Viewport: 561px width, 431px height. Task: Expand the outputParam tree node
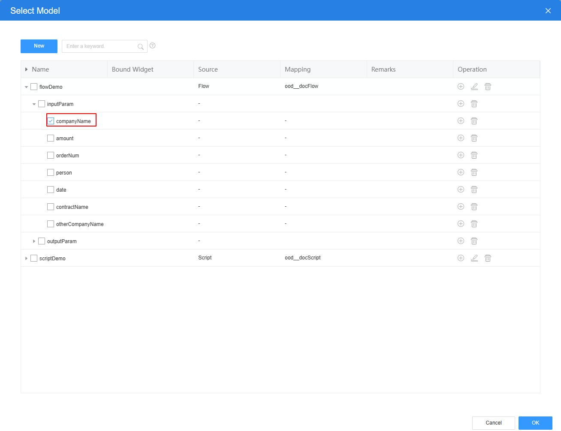click(34, 241)
